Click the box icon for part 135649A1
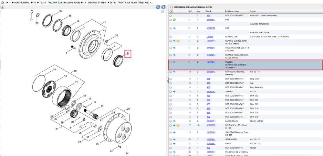The image size is (323, 156). click(178, 41)
